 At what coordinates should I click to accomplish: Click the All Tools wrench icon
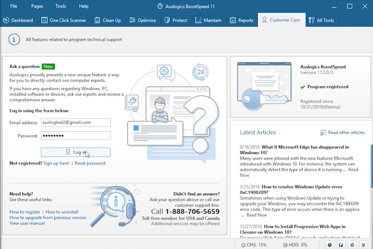coord(311,20)
